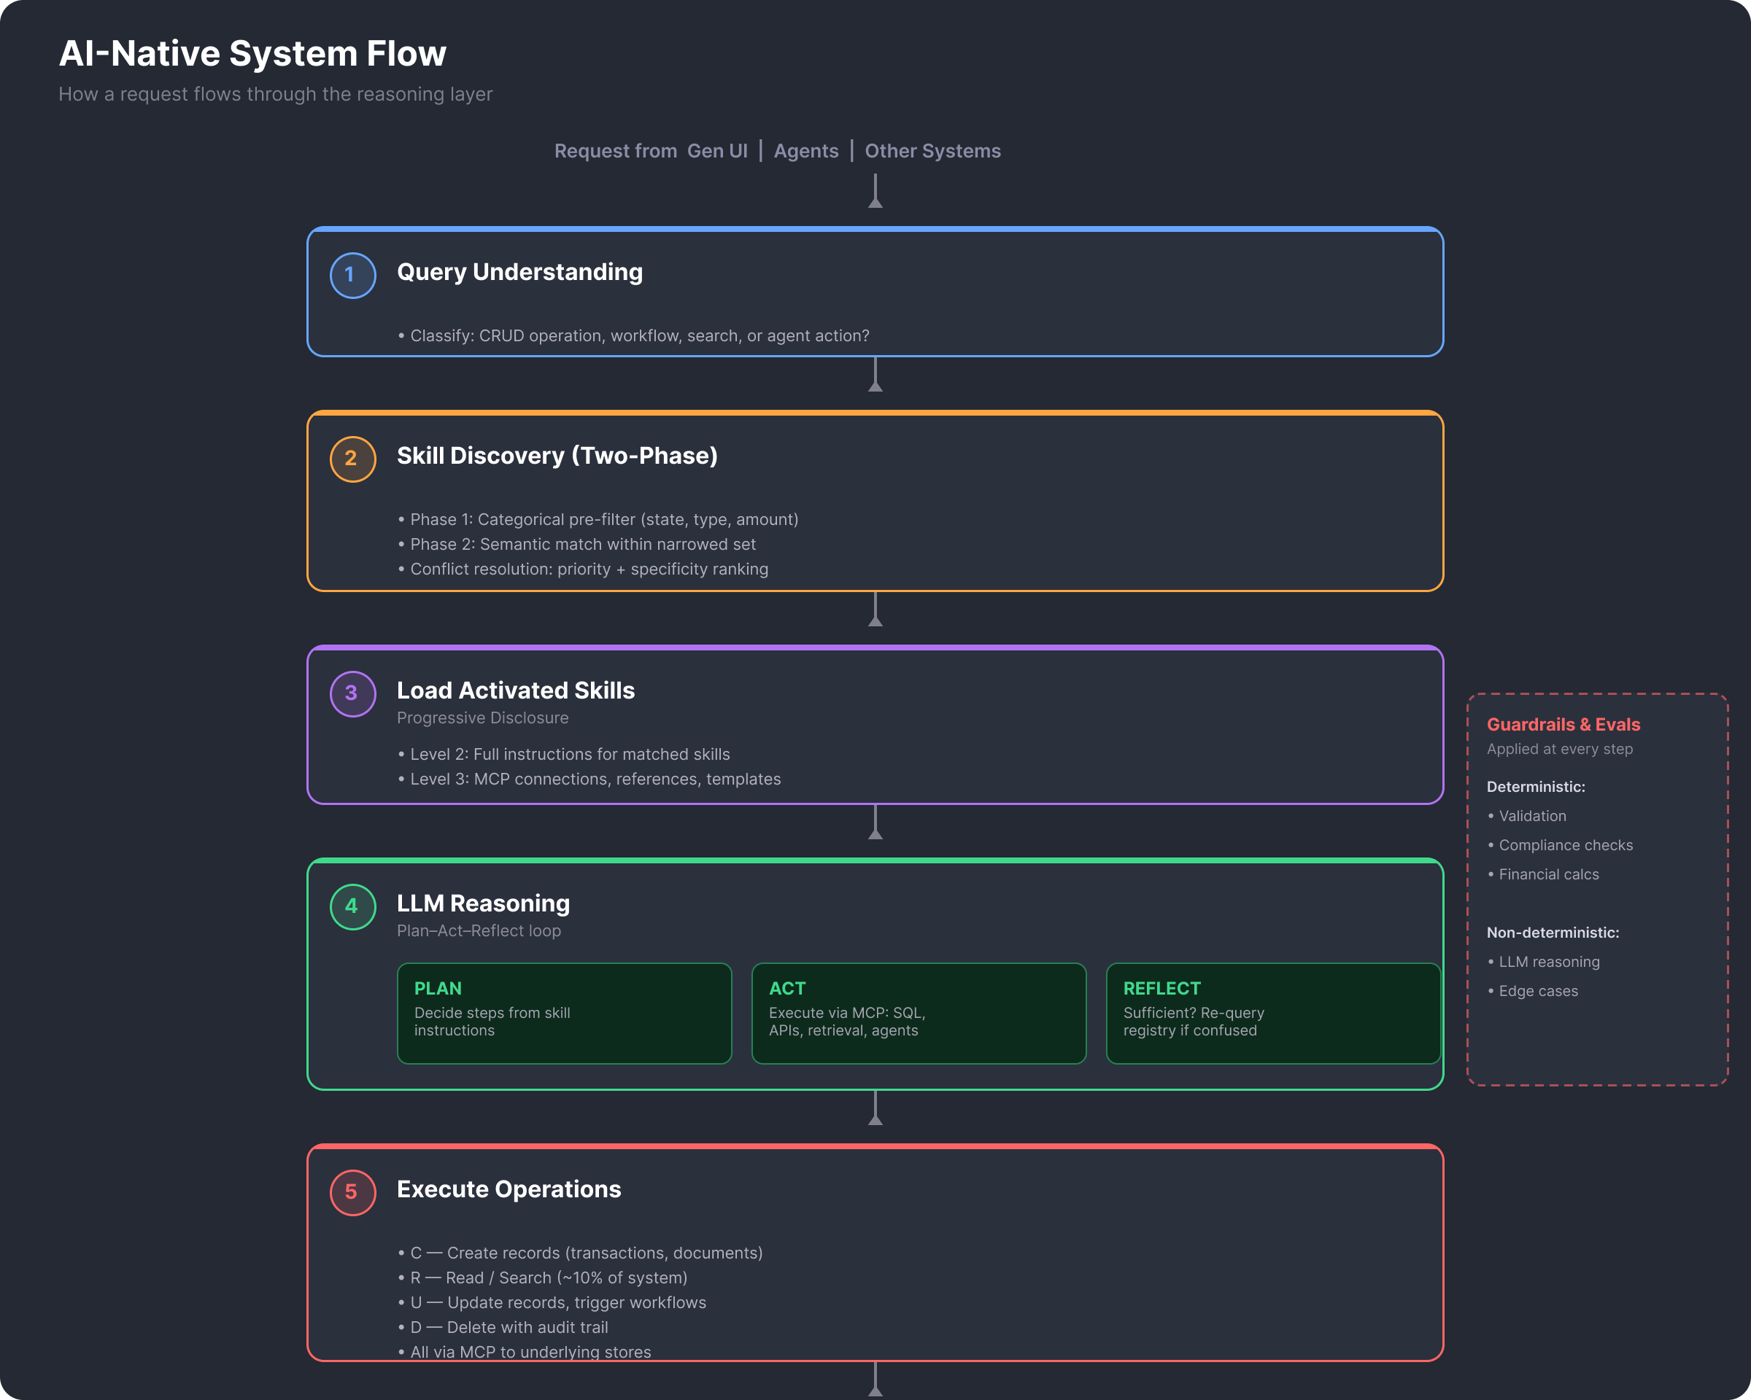Click the 'Plan–Act–Reflect loop' subtitle

479,930
